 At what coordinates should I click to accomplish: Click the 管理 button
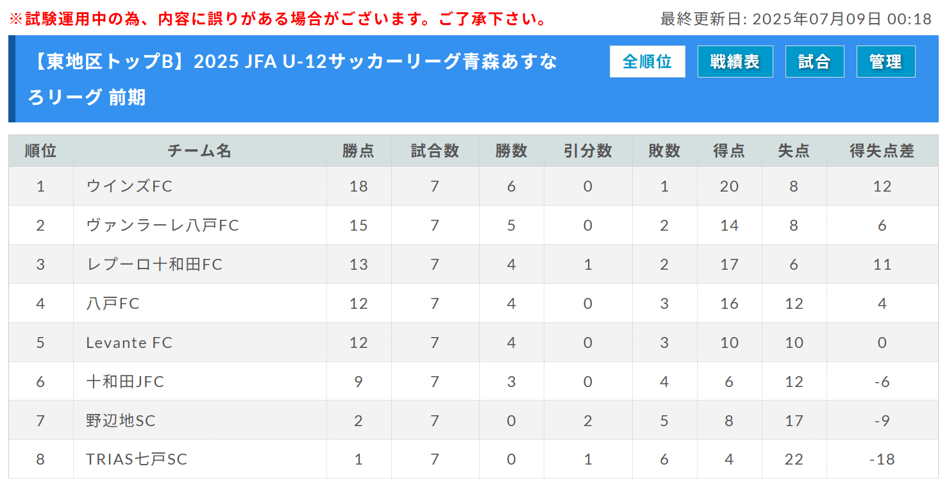pyautogui.click(x=885, y=62)
